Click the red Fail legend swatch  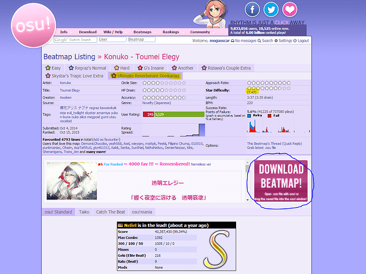(270, 116)
